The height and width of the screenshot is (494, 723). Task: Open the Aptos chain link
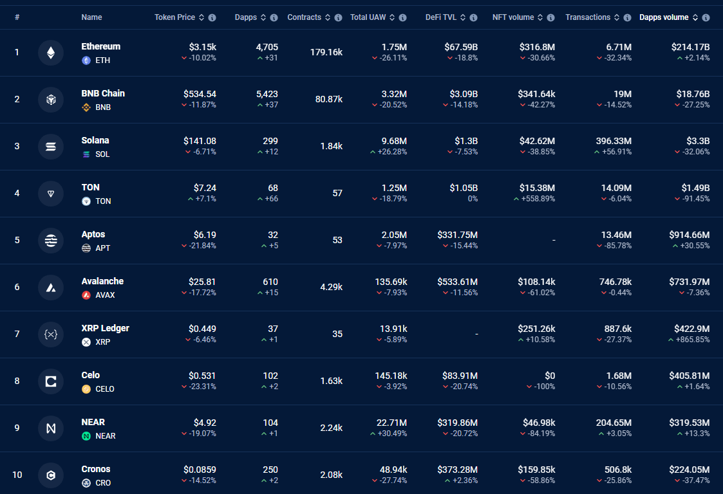pyautogui.click(x=93, y=235)
